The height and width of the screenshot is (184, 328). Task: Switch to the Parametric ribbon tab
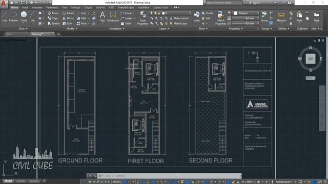coord(52,8)
